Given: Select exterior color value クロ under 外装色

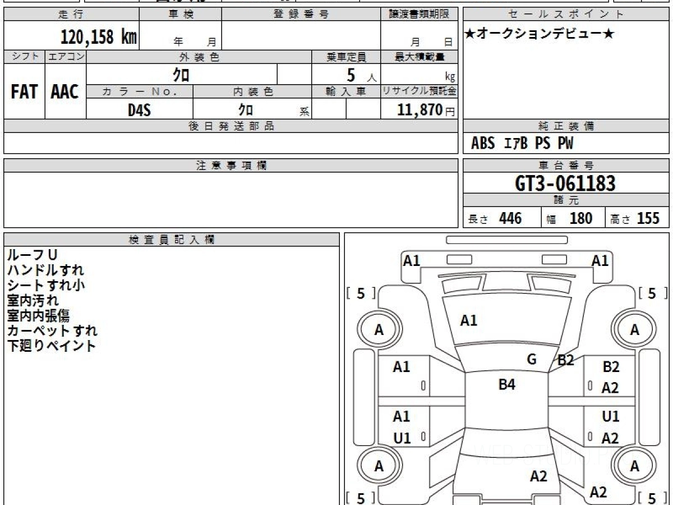Looking at the screenshot, I should (181, 74).
